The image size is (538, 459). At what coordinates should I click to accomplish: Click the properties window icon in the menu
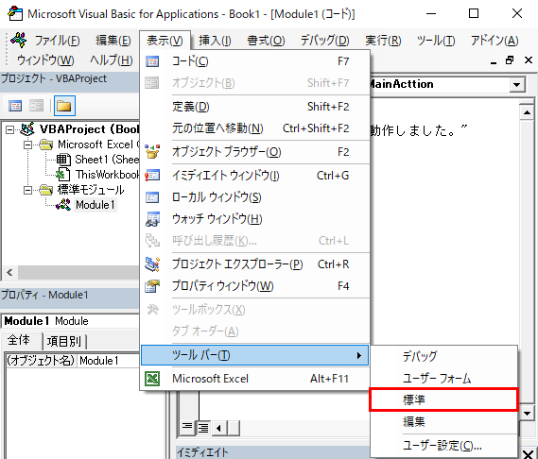coord(152,286)
